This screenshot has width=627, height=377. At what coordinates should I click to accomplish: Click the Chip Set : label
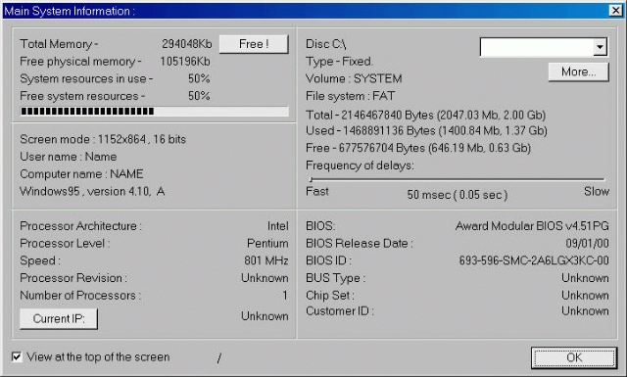[330, 296]
